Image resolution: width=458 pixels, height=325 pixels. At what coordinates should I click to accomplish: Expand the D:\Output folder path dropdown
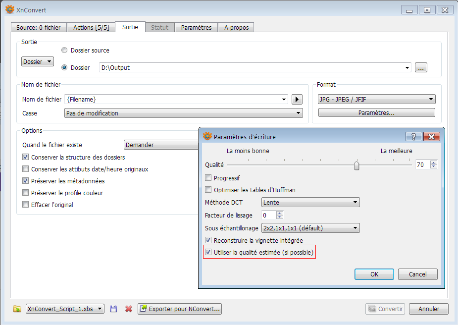pos(407,67)
